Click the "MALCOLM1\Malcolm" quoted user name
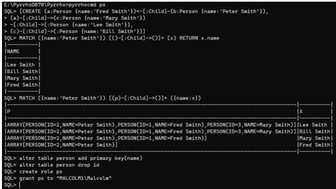The width and height of the screenshot is (336, 189). point(84,178)
